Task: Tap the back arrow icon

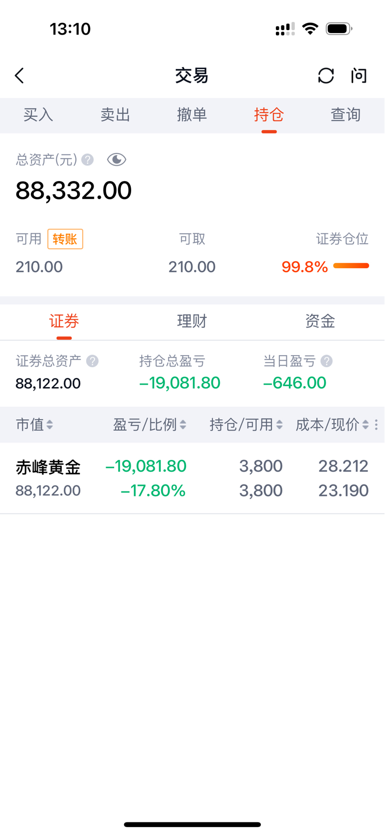Action: point(20,76)
